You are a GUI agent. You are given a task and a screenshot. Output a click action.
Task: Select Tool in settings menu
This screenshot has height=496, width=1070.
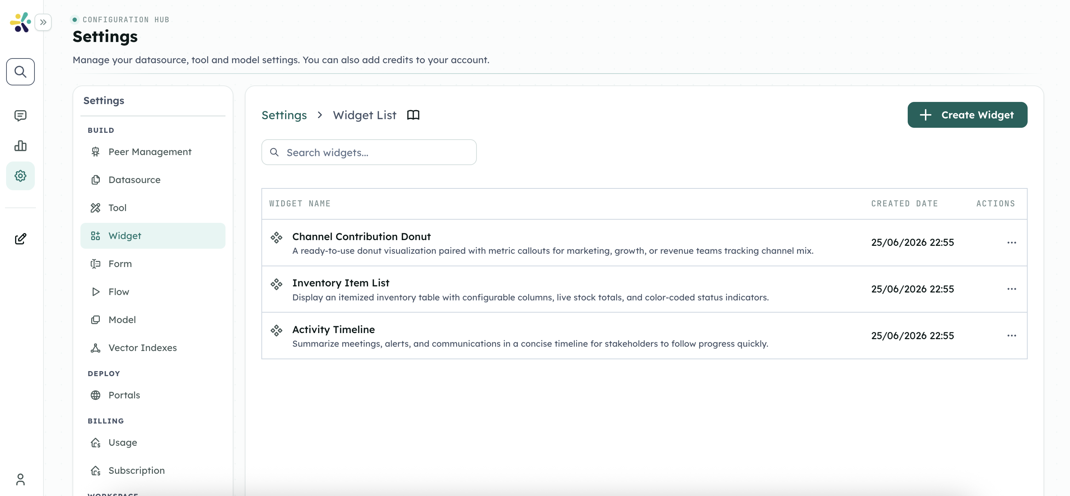(153, 207)
